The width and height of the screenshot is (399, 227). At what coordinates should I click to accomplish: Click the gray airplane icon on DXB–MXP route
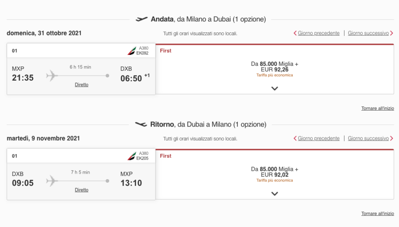pos(52,181)
